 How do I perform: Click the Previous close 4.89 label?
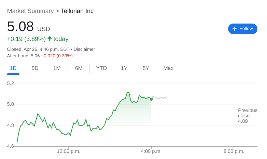tap(247, 116)
